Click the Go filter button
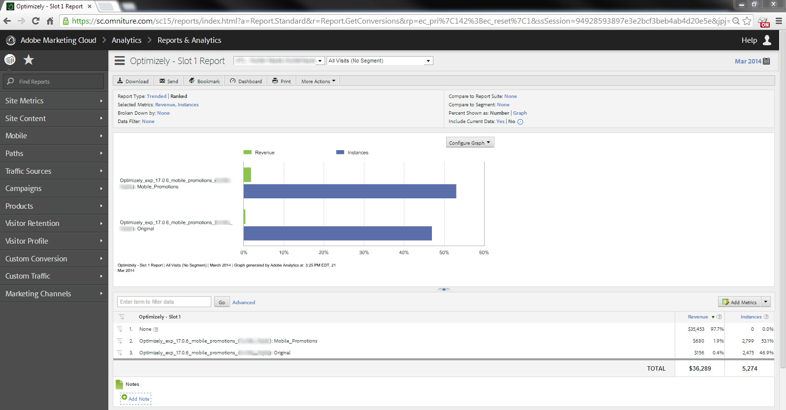The width and height of the screenshot is (786, 410). (x=222, y=302)
